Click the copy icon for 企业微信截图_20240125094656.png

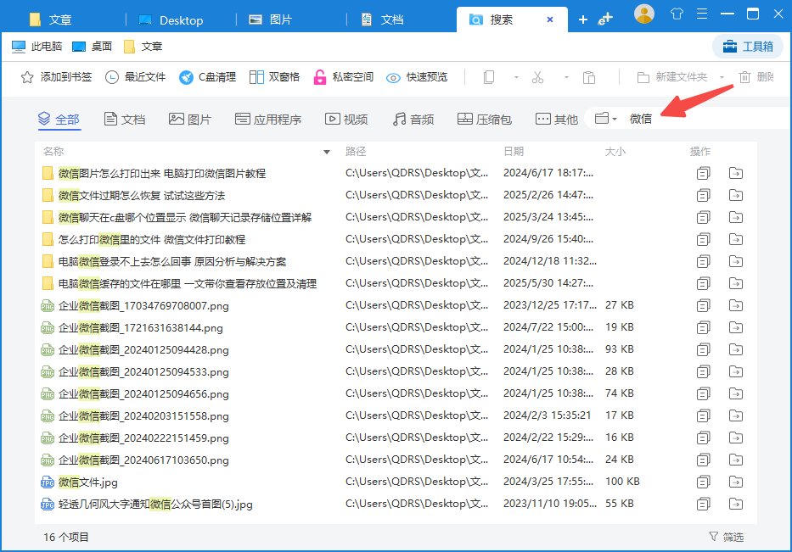(x=703, y=394)
